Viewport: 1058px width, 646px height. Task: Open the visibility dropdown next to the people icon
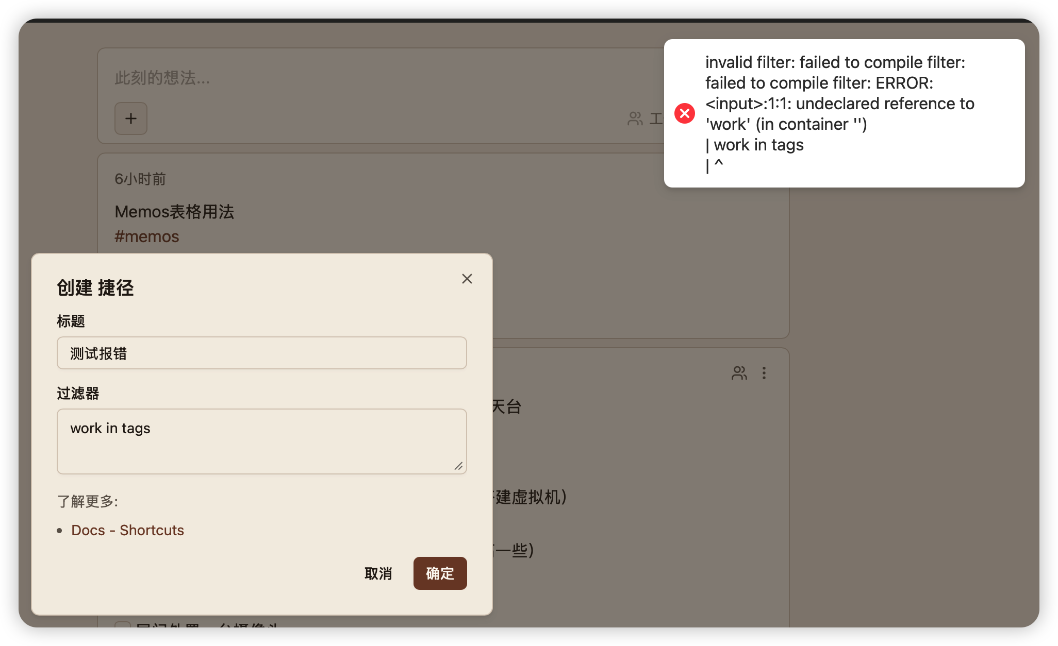point(656,118)
